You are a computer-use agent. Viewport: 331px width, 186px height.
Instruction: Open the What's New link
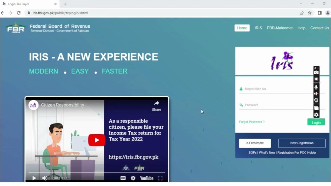tap(267, 153)
